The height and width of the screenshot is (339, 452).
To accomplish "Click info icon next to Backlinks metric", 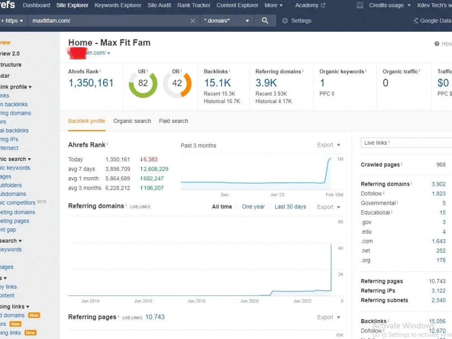I will [x=230, y=71].
